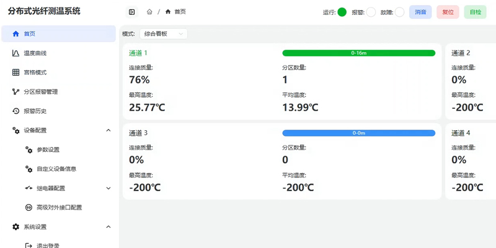Click the 温度曲线 chart icon
This screenshot has width=496, height=248.
16,53
